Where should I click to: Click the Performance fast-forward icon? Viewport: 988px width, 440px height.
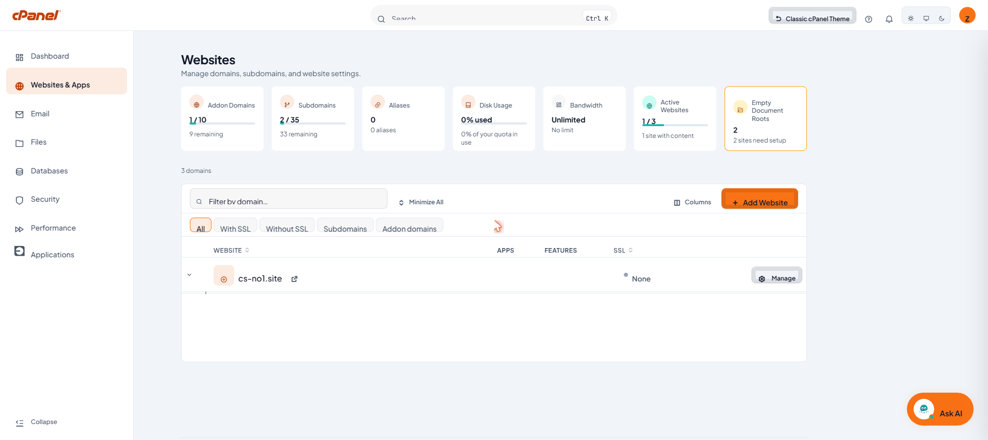20,229
